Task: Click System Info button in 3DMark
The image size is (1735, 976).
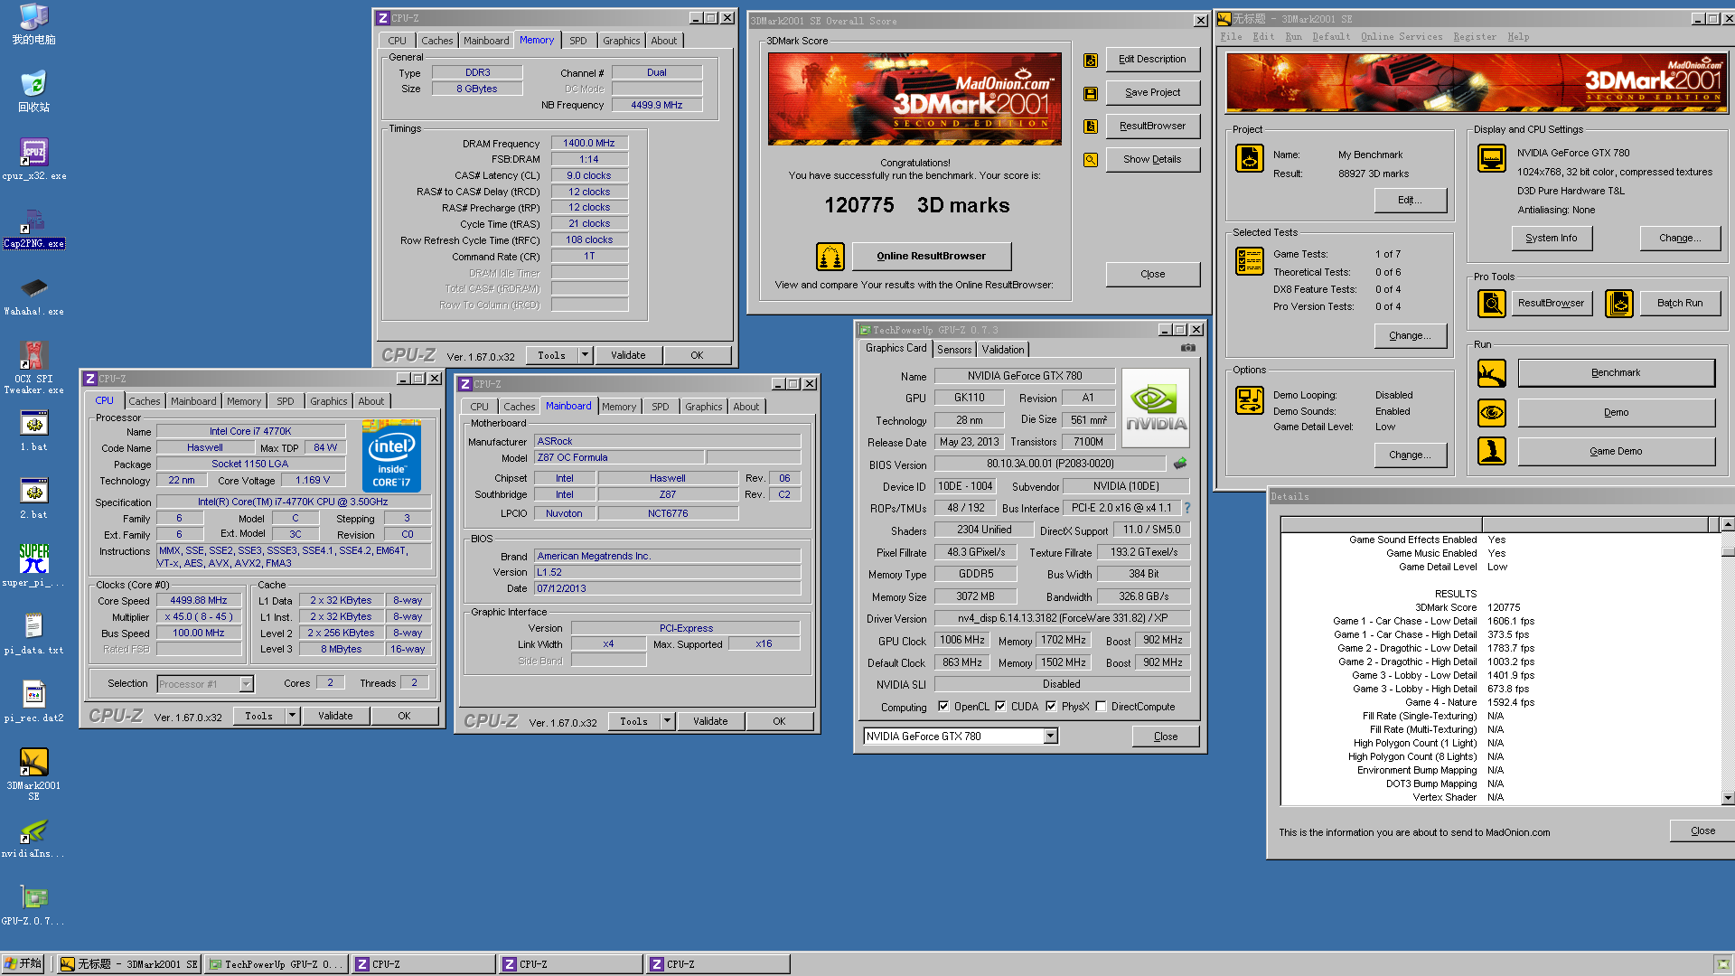Action: point(1551,239)
